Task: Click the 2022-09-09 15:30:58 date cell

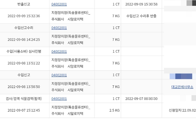Action: pos(141,4)
